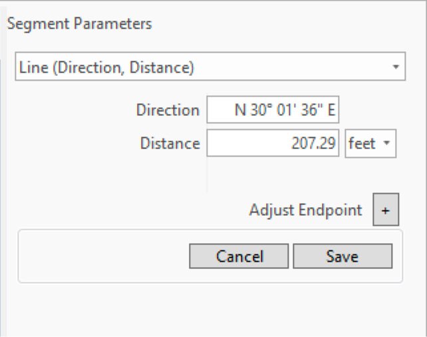Viewport: 427px width, 337px height.
Task: Click the Adjust Endpoint label
Action: pos(305,211)
